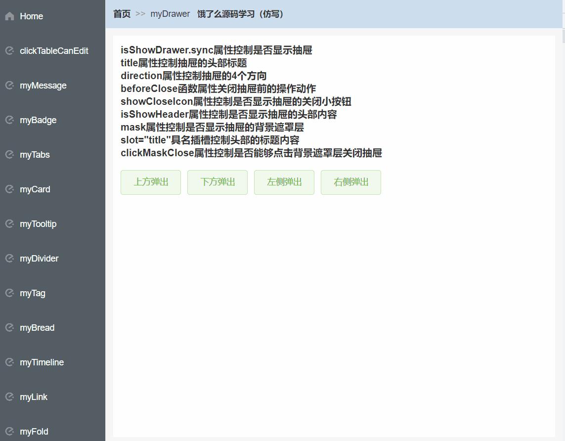Open the myTag sidebar menu item

click(x=52, y=293)
